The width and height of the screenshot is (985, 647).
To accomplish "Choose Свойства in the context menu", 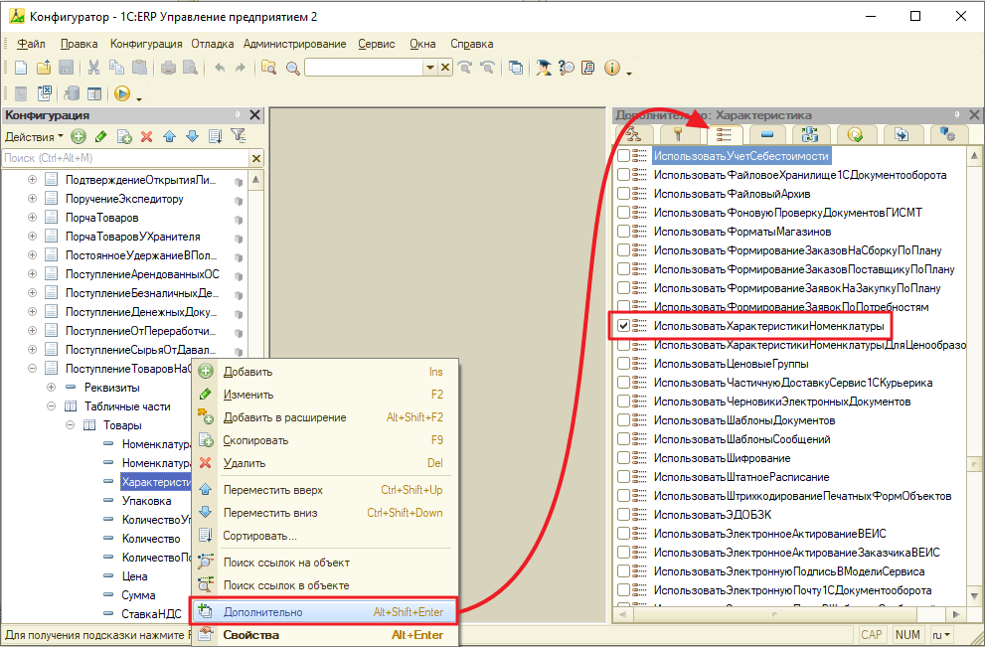I will pyautogui.click(x=325, y=635).
